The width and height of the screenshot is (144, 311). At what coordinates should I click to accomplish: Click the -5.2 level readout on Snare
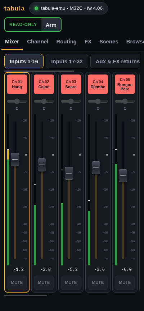[x=72, y=269]
